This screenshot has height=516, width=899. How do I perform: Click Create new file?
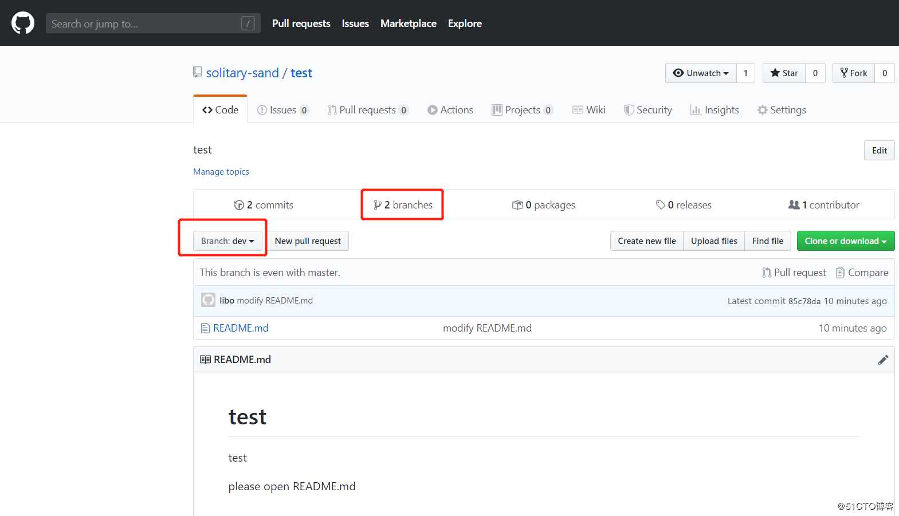[x=647, y=241]
